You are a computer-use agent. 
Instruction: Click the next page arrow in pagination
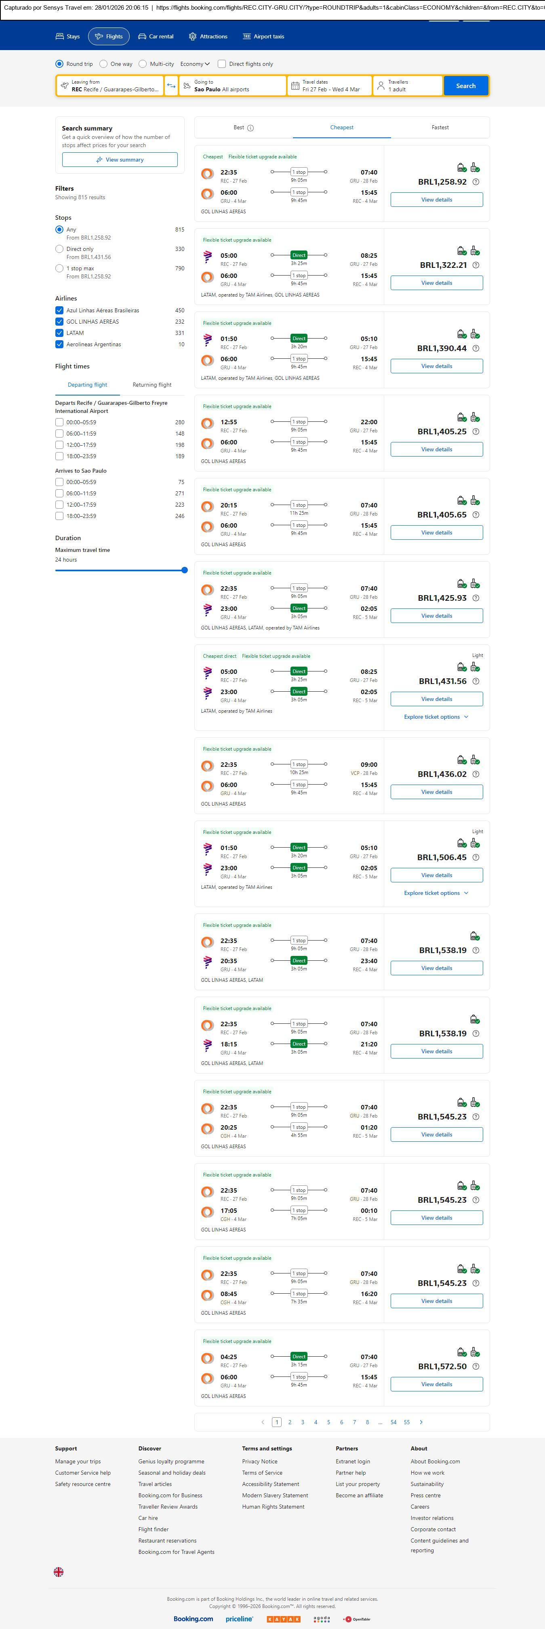tap(421, 1422)
